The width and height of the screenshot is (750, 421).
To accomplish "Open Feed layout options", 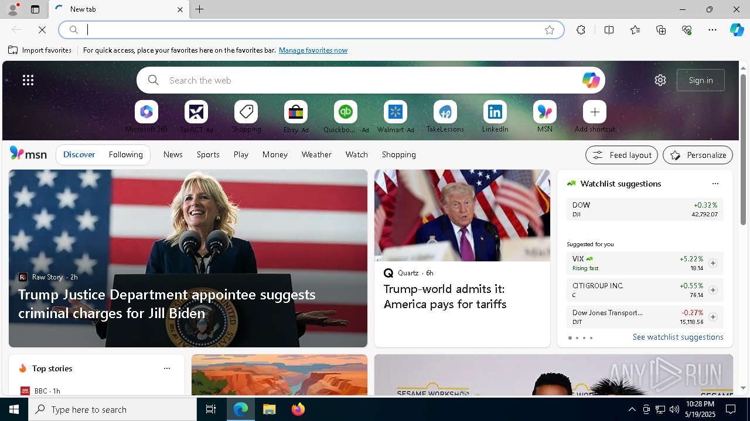I will (x=621, y=155).
